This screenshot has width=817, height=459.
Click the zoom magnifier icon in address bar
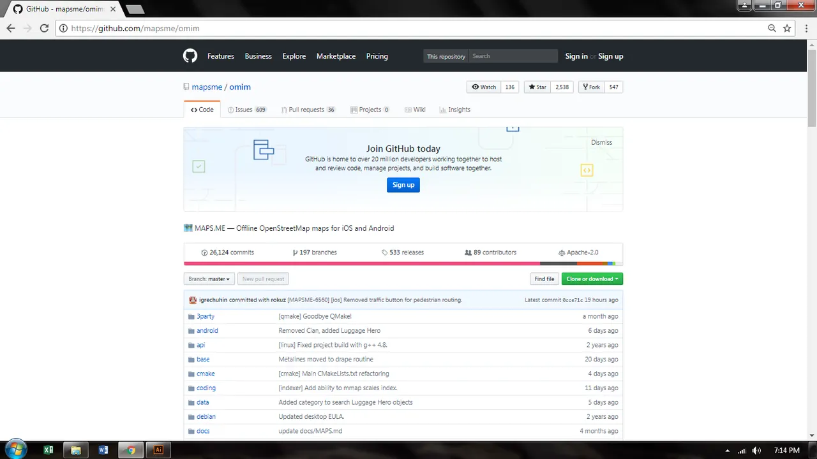[x=772, y=28]
